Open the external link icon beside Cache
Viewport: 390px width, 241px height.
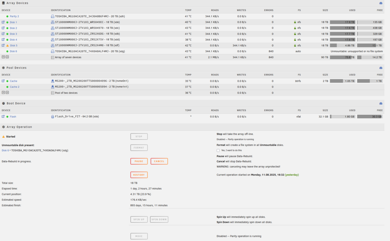(3, 81)
